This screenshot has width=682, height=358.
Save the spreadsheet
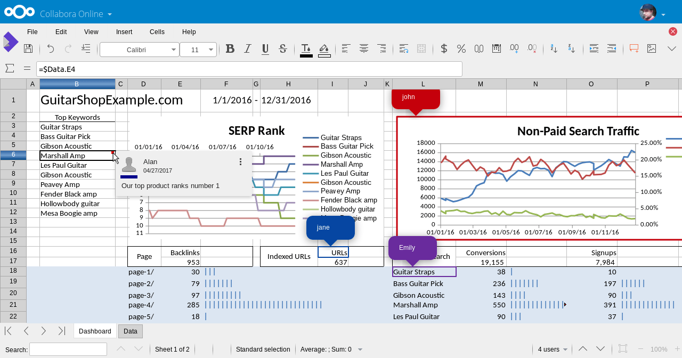pyautogui.click(x=28, y=48)
